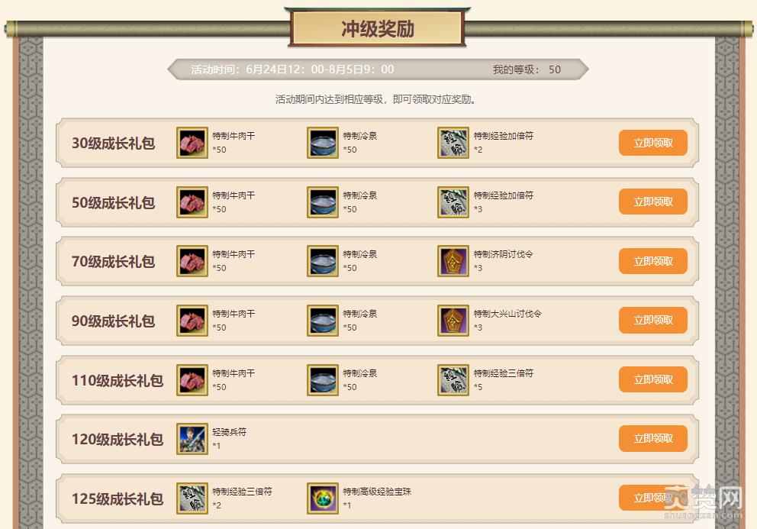The width and height of the screenshot is (757, 529).
Task: Click the 特制牛肉干 icon in 30级 row
Action: [x=192, y=143]
